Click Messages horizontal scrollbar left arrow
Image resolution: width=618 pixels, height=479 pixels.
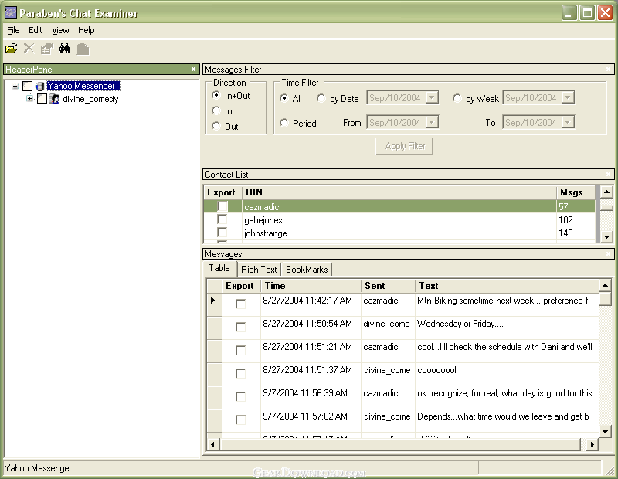[x=212, y=444]
